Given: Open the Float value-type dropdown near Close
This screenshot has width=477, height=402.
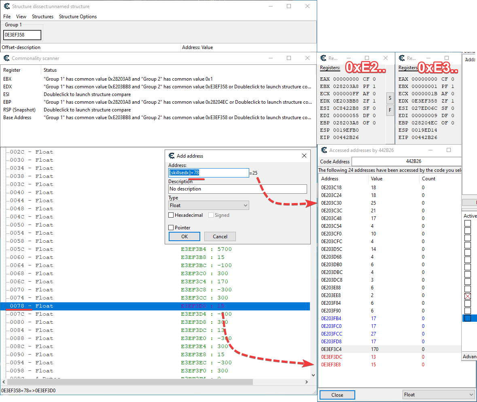Looking at the screenshot, I should (438, 394).
